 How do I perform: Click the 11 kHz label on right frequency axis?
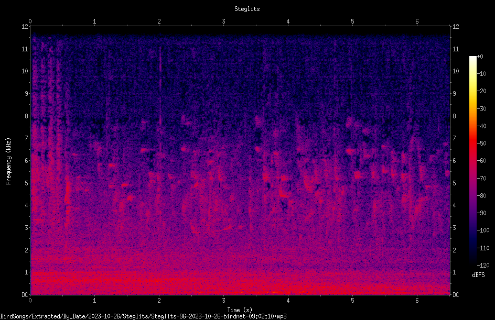pyautogui.click(x=456, y=49)
